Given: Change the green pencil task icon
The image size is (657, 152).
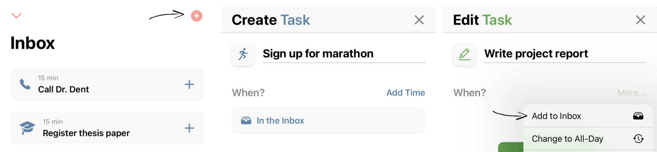Looking at the screenshot, I should pos(465,54).
